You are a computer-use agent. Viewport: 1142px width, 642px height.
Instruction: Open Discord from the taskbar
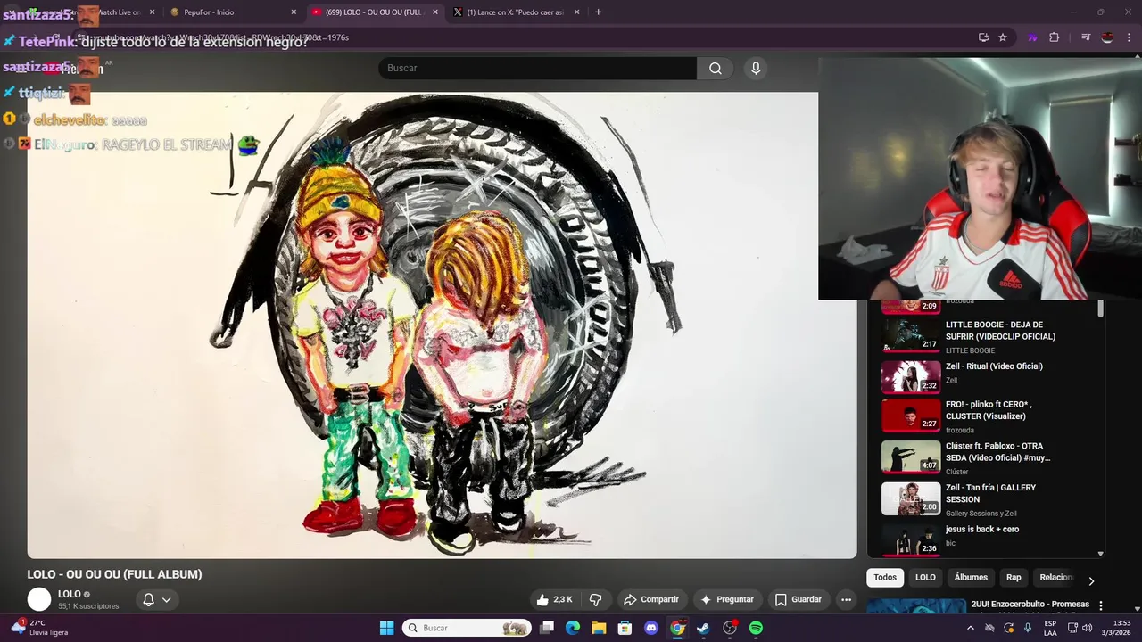(x=651, y=628)
